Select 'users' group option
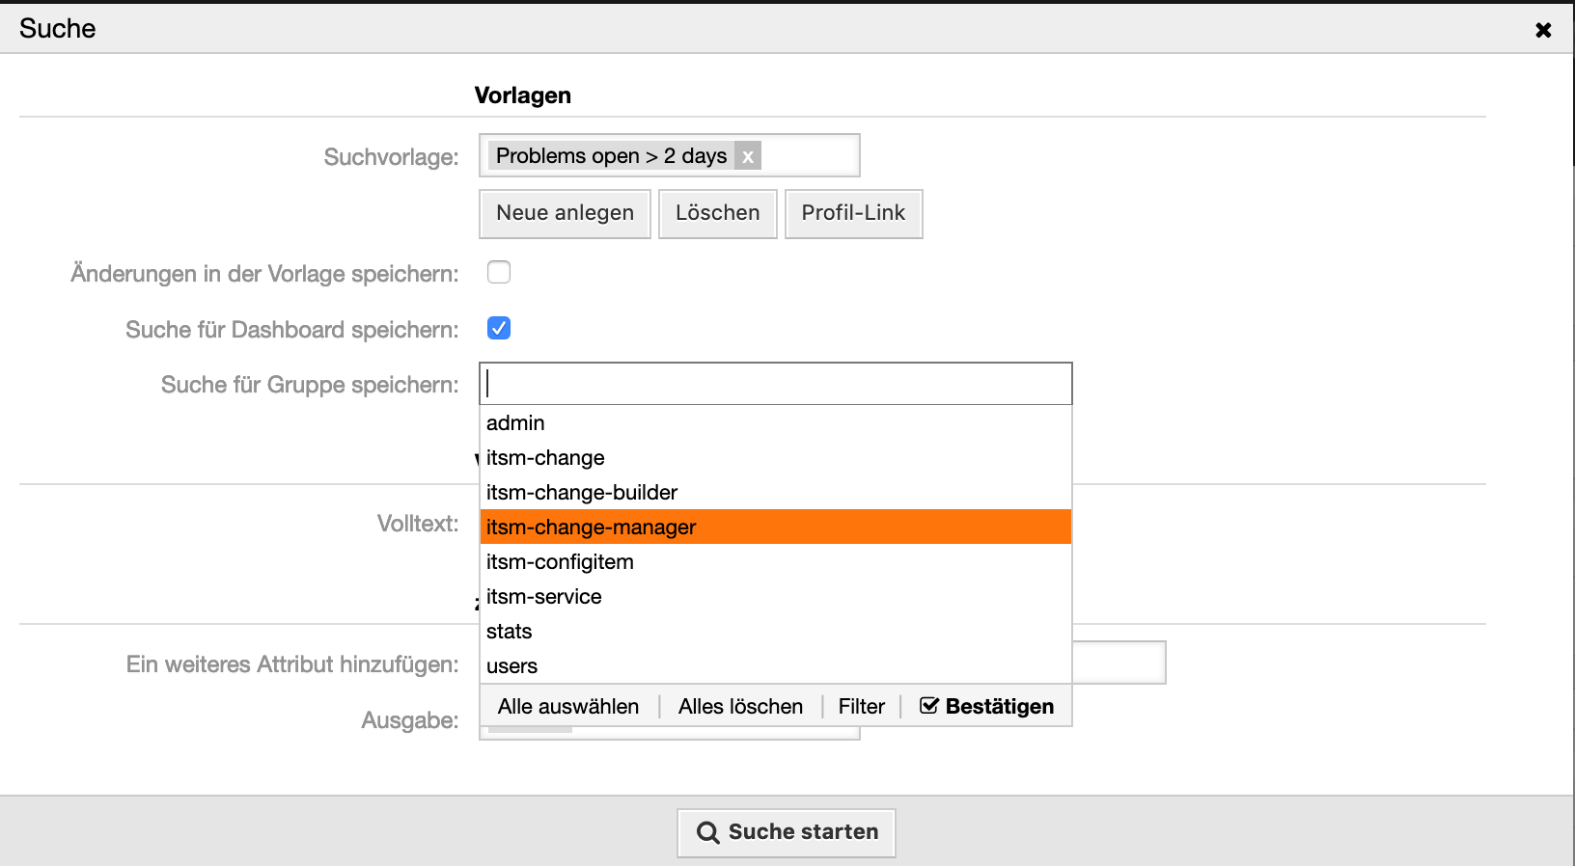The width and height of the screenshot is (1575, 866). [x=511, y=666]
